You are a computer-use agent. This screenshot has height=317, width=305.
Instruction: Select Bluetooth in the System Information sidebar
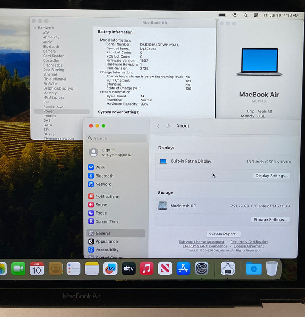pos(51,46)
